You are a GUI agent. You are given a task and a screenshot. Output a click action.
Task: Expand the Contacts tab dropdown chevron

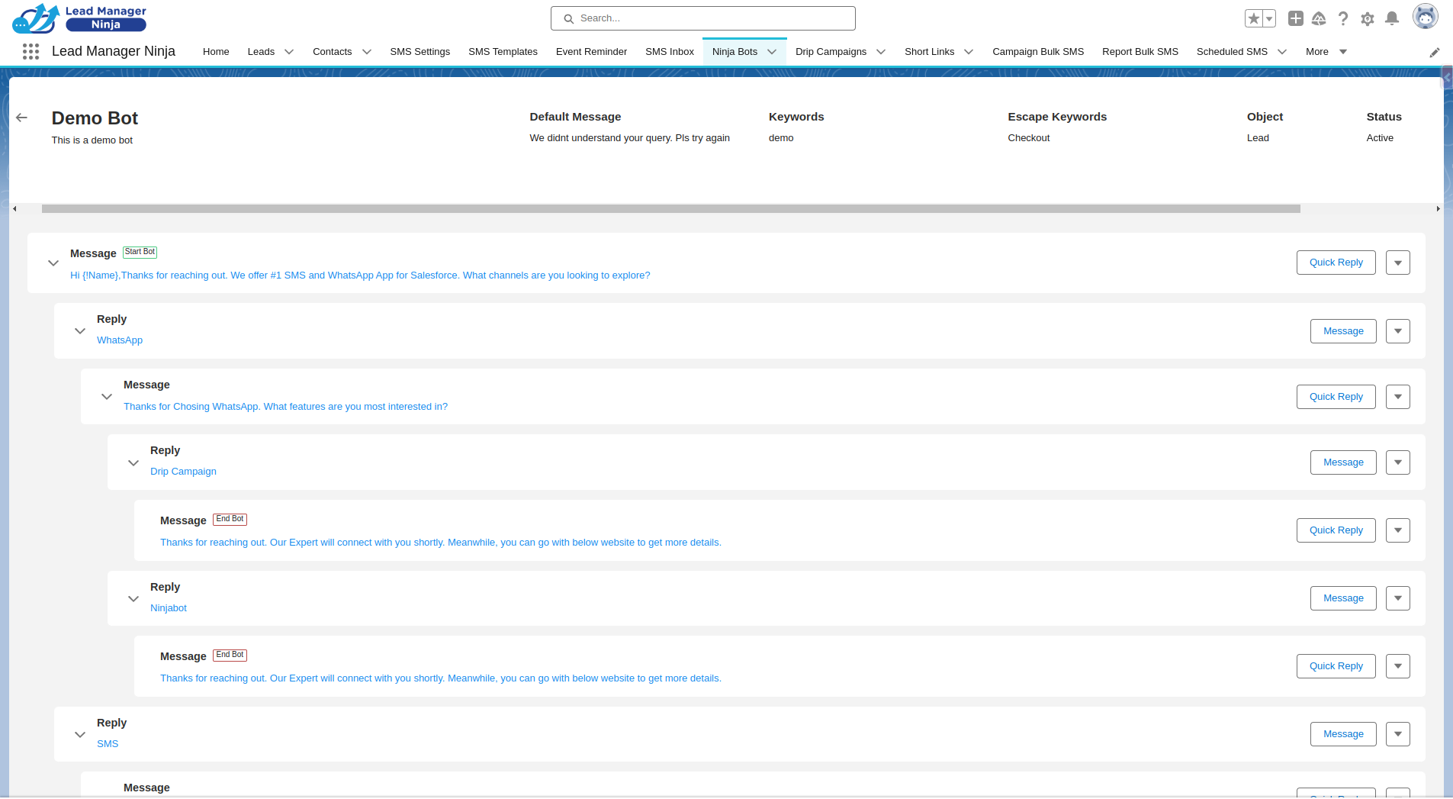click(x=367, y=52)
